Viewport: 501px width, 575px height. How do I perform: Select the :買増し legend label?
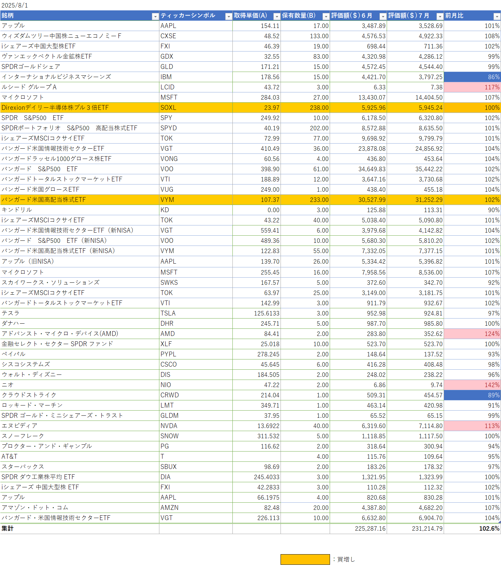[344, 559]
